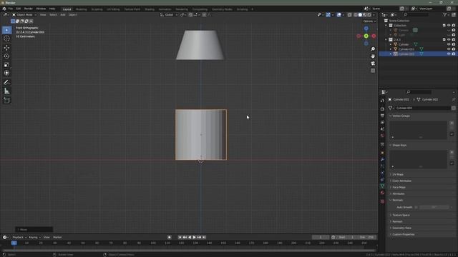458x257 pixels.
Task: Open the viewport Options dropdown
Action: point(369,21)
